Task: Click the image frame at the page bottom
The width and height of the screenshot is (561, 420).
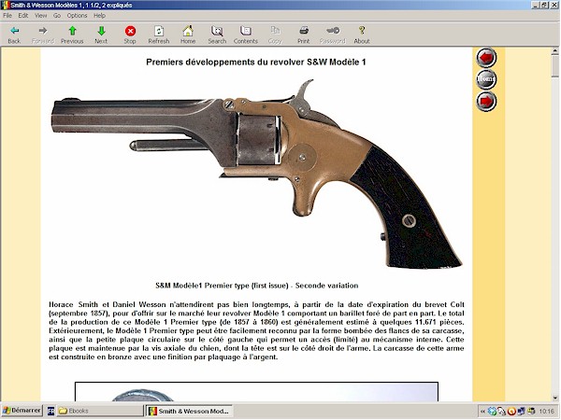Action: (x=256, y=391)
